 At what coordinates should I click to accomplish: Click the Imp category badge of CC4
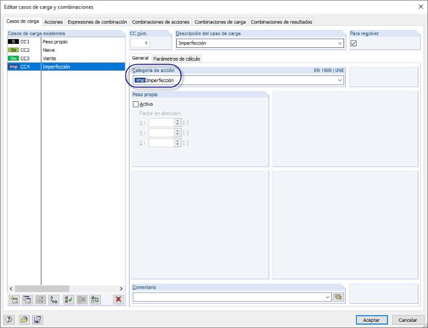pyautogui.click(x=13, y=67)
